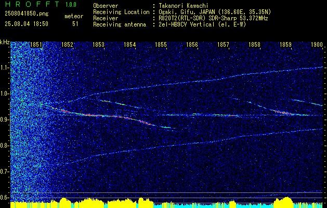Click the 1856 time marker
This screenshot has width=327, height=208.
click(192, 45)
